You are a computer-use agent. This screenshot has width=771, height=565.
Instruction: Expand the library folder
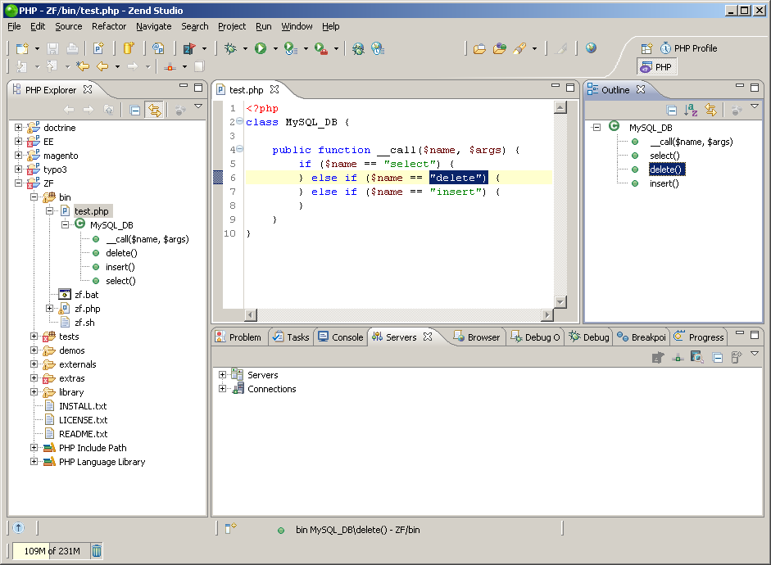[34, 392]
